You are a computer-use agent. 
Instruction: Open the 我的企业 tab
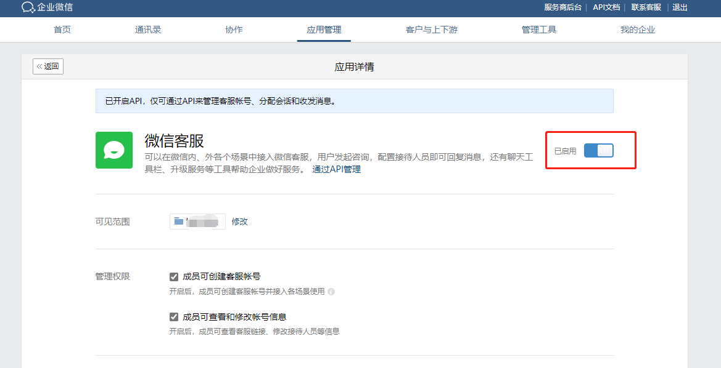coord(638,30)
